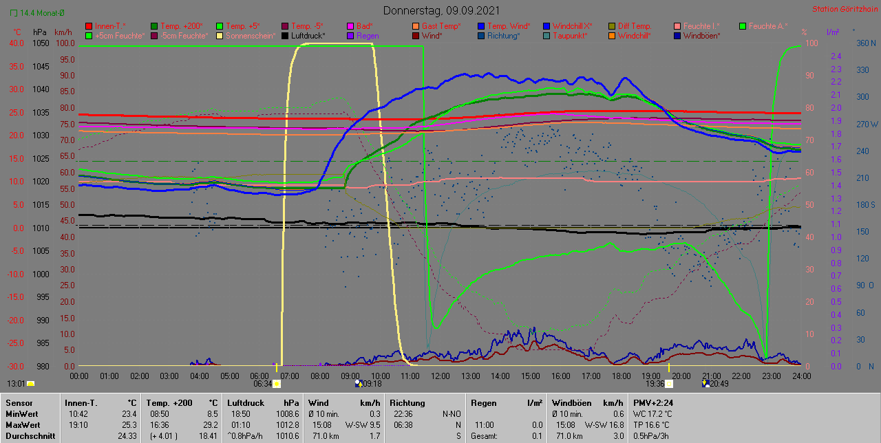881x443 pixels.
Task: Select the Temp. +200 legend label
Action: click(x=181, y=26)
